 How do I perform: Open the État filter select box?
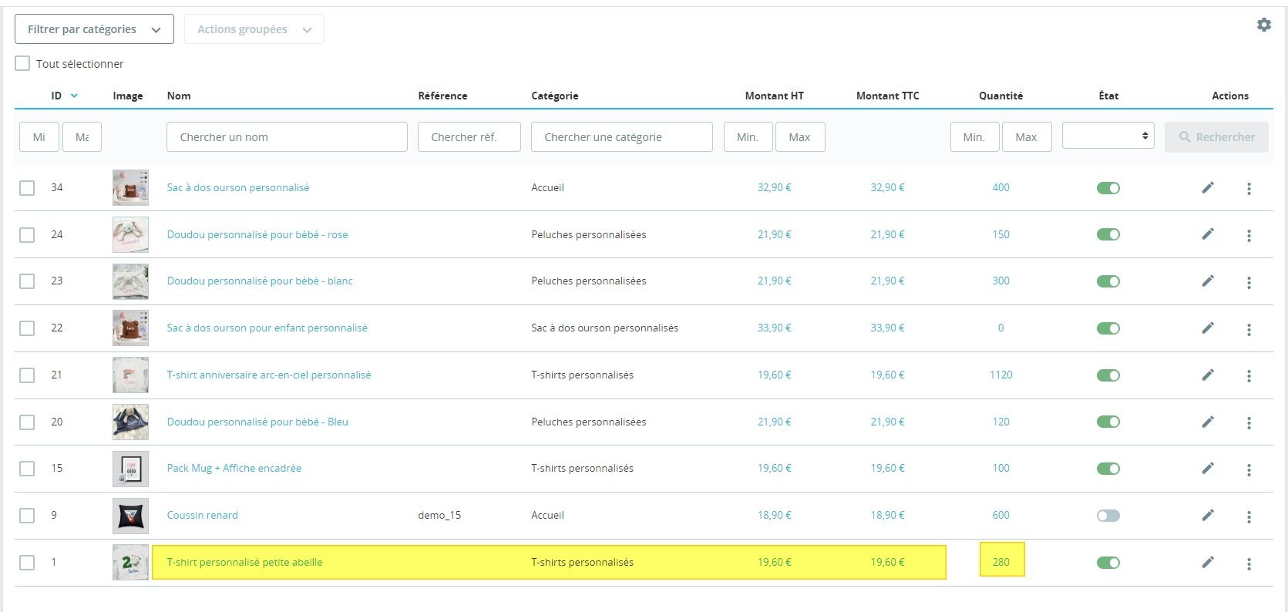(1108, 136)
